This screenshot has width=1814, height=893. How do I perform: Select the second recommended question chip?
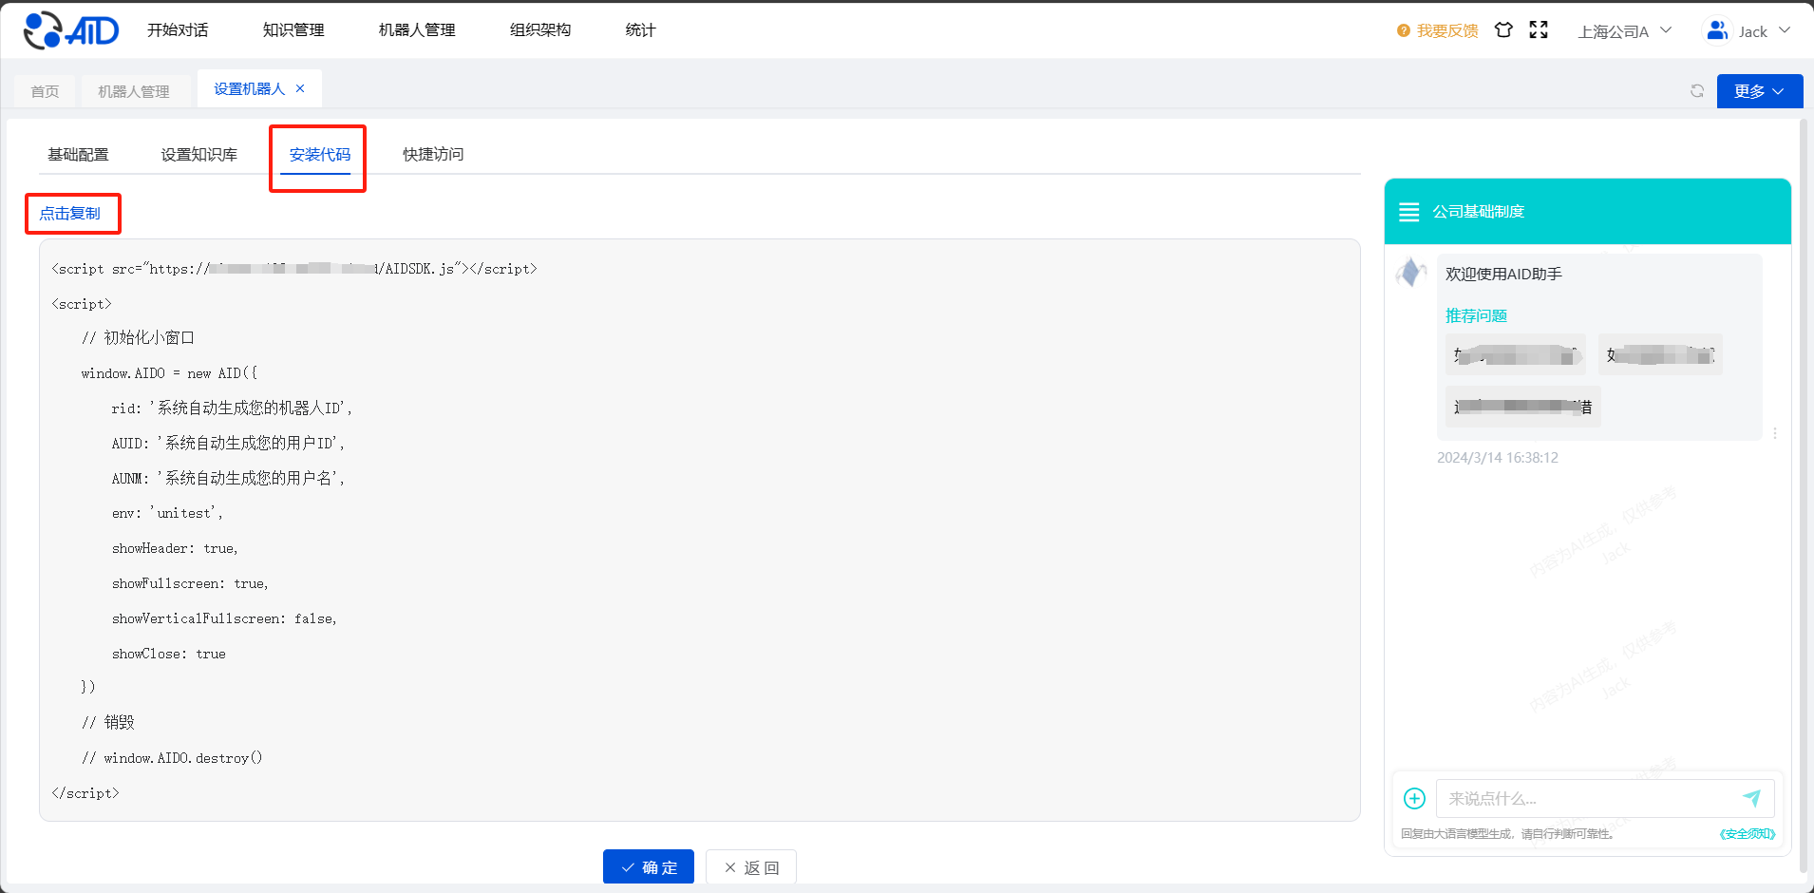pos(1660,354)
